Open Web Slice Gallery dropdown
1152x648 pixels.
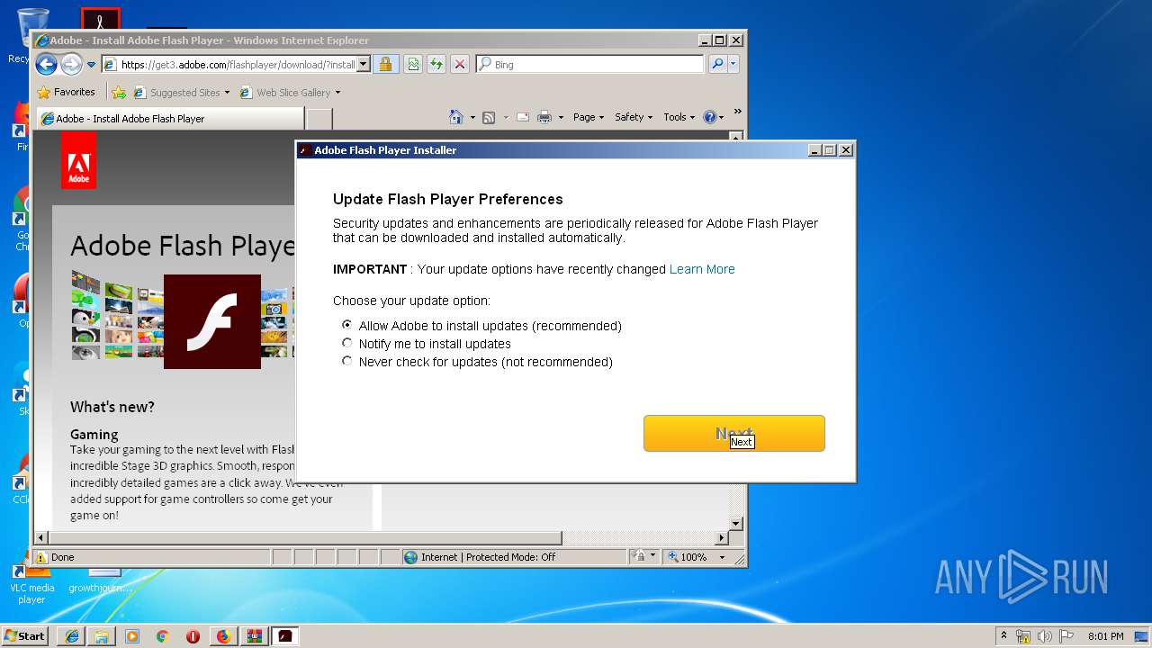[x=290, y=92]
